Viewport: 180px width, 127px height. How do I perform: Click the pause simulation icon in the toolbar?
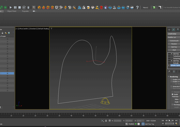point(15,7)
